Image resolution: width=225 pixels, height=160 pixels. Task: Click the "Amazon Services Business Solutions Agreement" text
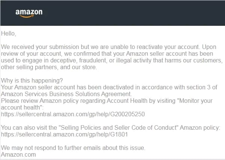[66, 94]
